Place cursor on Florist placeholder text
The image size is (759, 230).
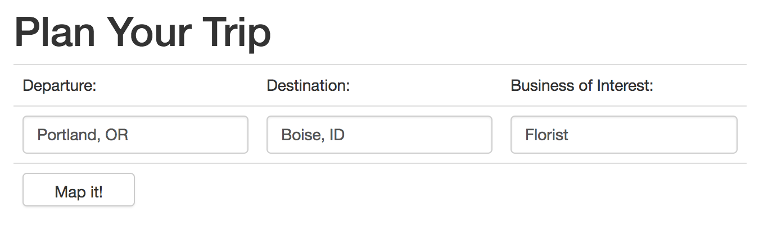pyautogui.click(x=547, y=135)
